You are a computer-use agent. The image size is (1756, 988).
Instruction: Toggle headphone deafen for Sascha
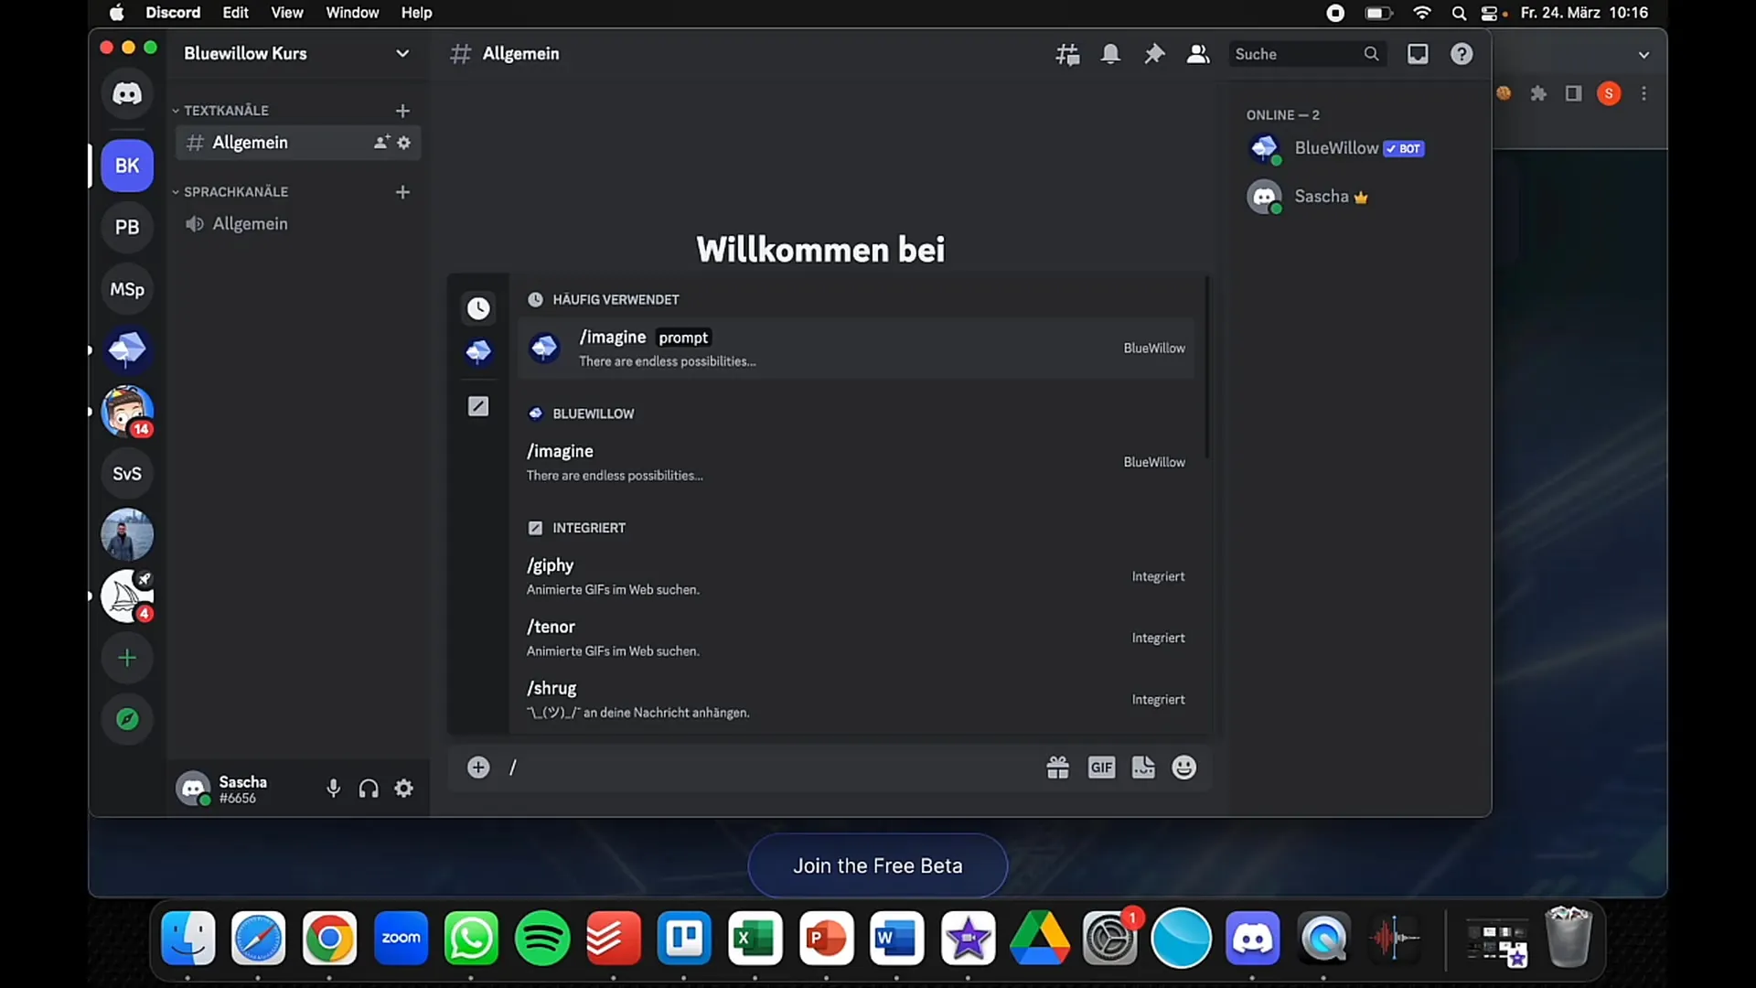coord(369,789)
